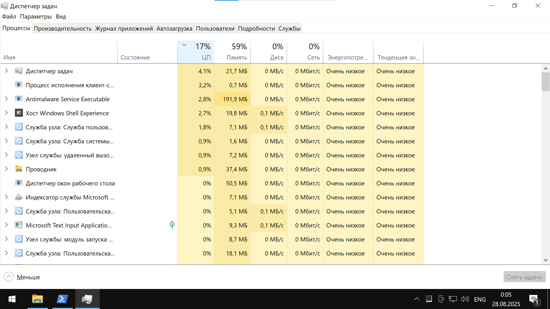Open the Автозагрузка tab
Viewport: 550px width, 309px height.
174,28
